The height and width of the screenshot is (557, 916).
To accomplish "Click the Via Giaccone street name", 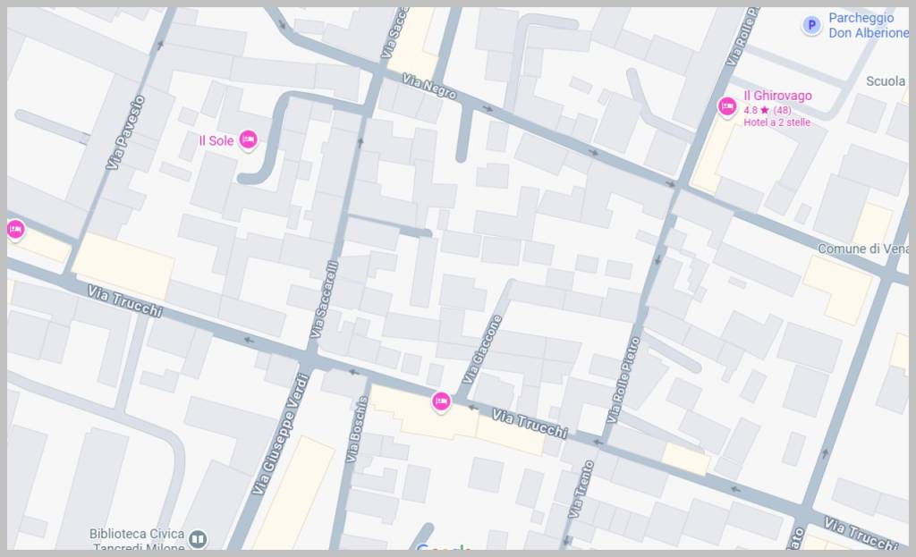I will tap(482, 350).
